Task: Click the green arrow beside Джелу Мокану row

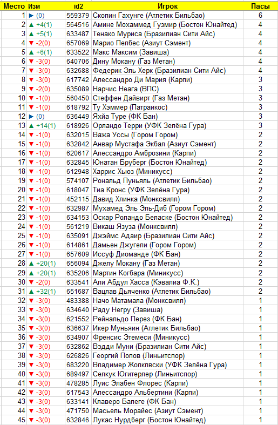Action: [31, 264]
